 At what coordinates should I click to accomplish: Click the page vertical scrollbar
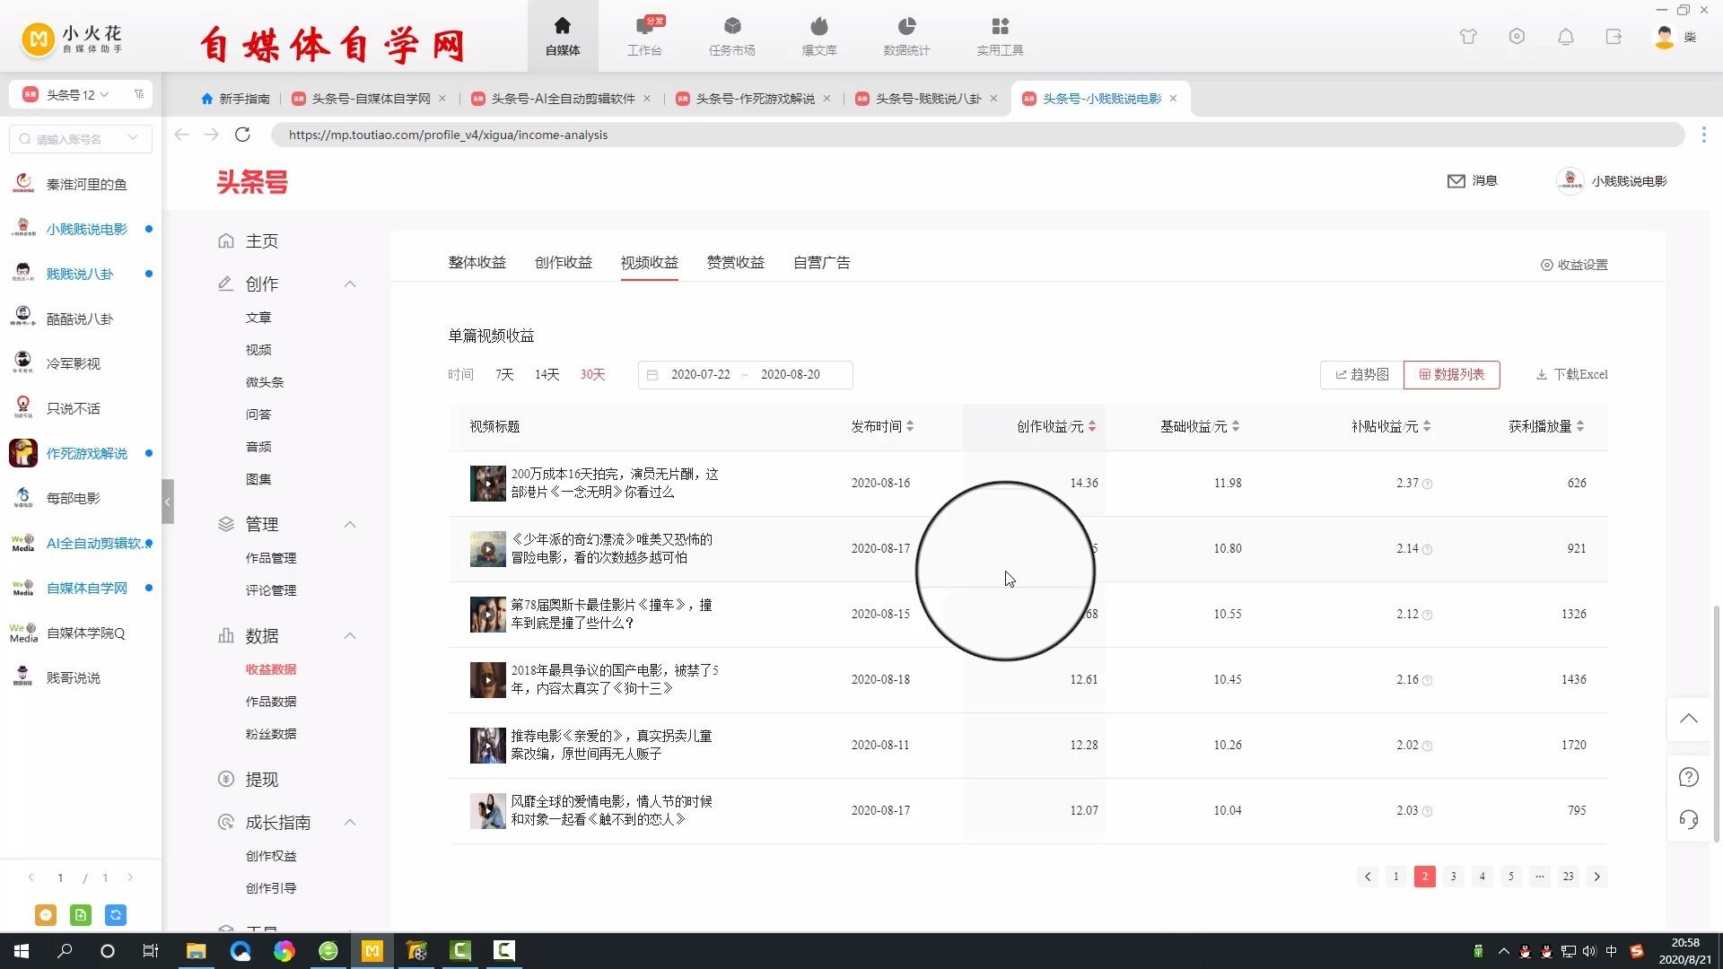point(1717,723)
